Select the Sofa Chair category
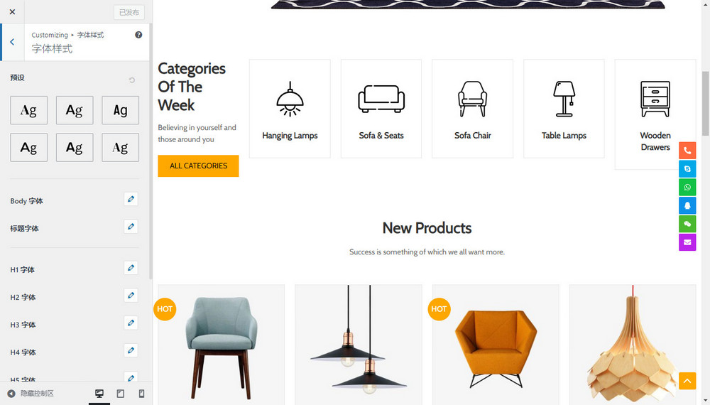Image resolution: width=710 pixels, height=405 pixels. 472,109
